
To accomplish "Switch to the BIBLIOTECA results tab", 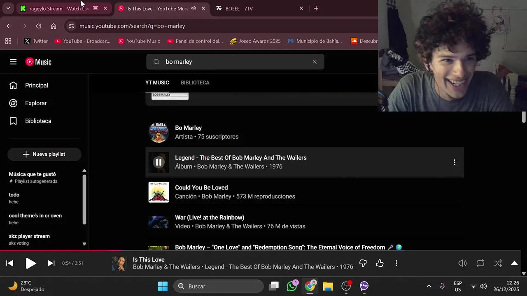I will (x=195, y=83).
